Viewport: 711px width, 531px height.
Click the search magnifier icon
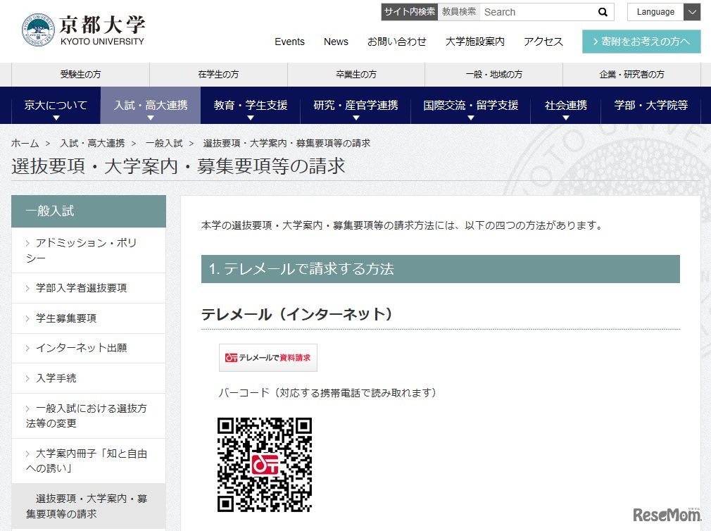click(603, 12)
